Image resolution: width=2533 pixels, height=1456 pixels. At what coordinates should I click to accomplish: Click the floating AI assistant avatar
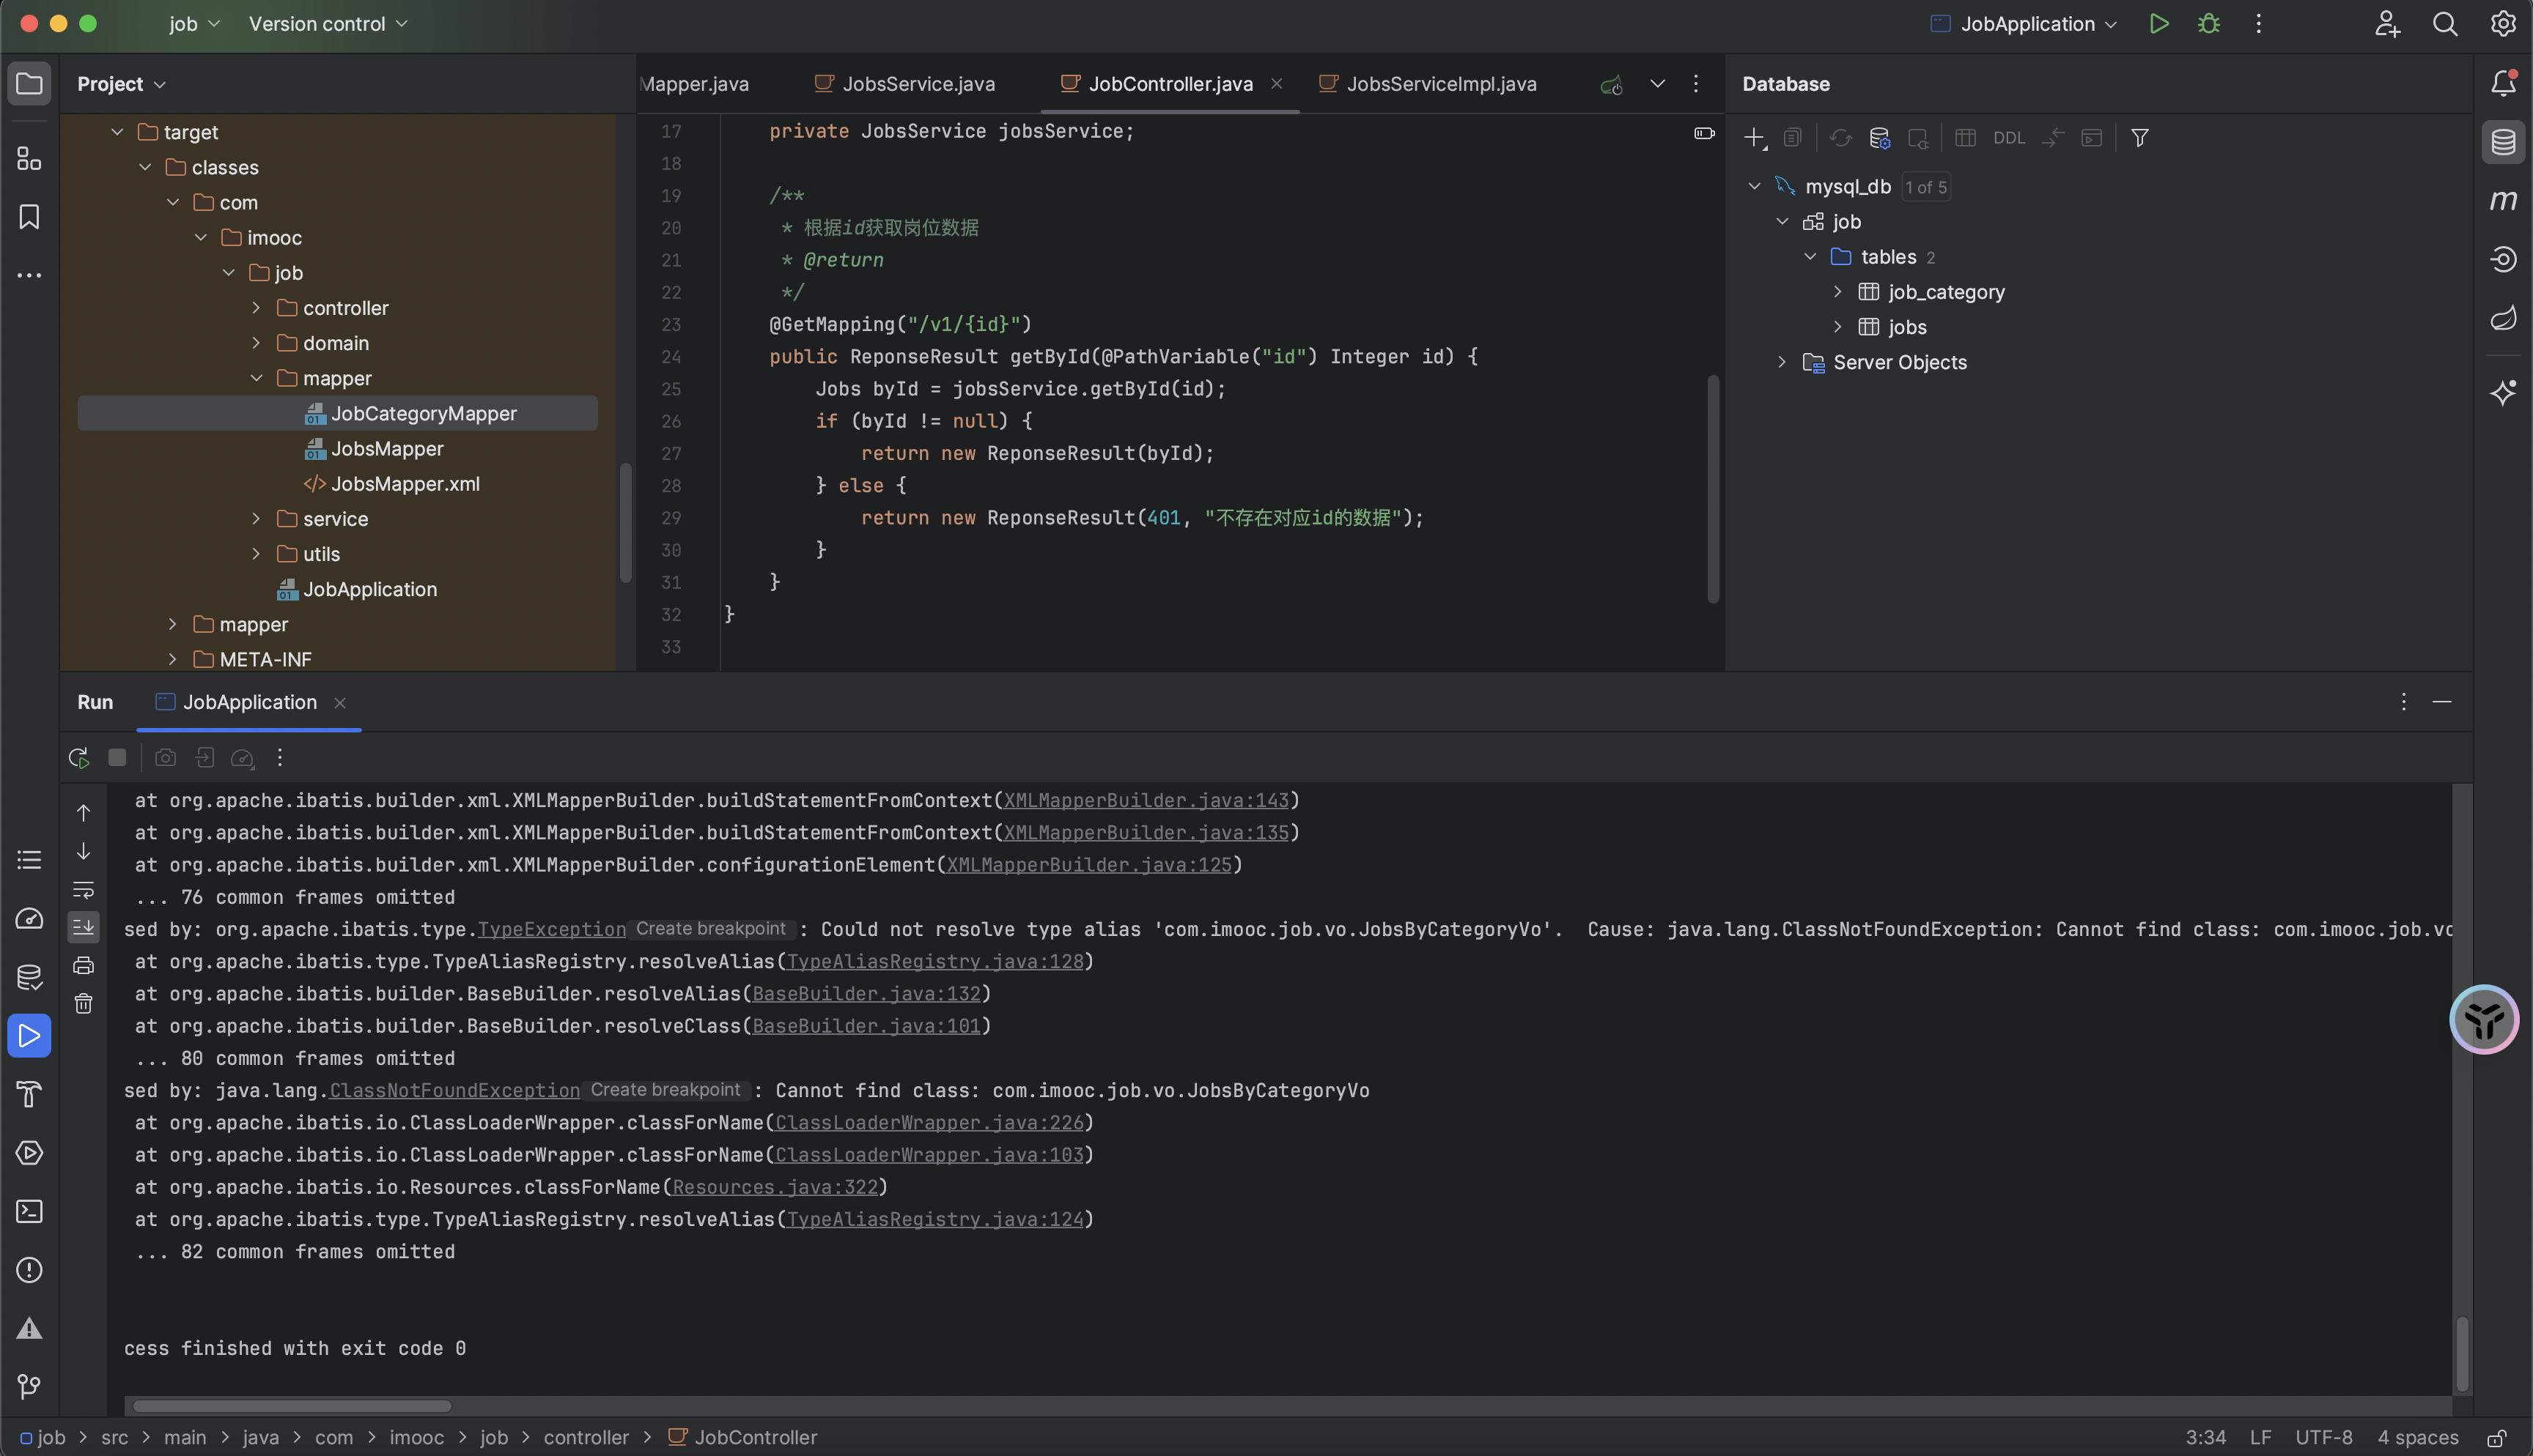pos(2484,1020)
